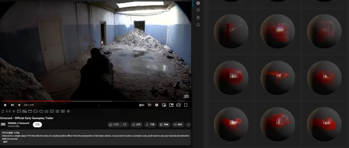Click the window-with-eye icon in the extension toolbar
The height and width of the screenshot is (148, 349).
(25, 111)
